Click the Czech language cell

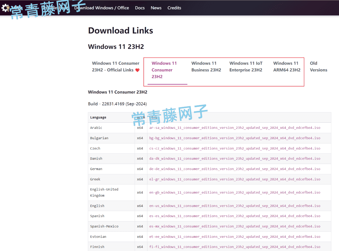[x=111, y=149]
